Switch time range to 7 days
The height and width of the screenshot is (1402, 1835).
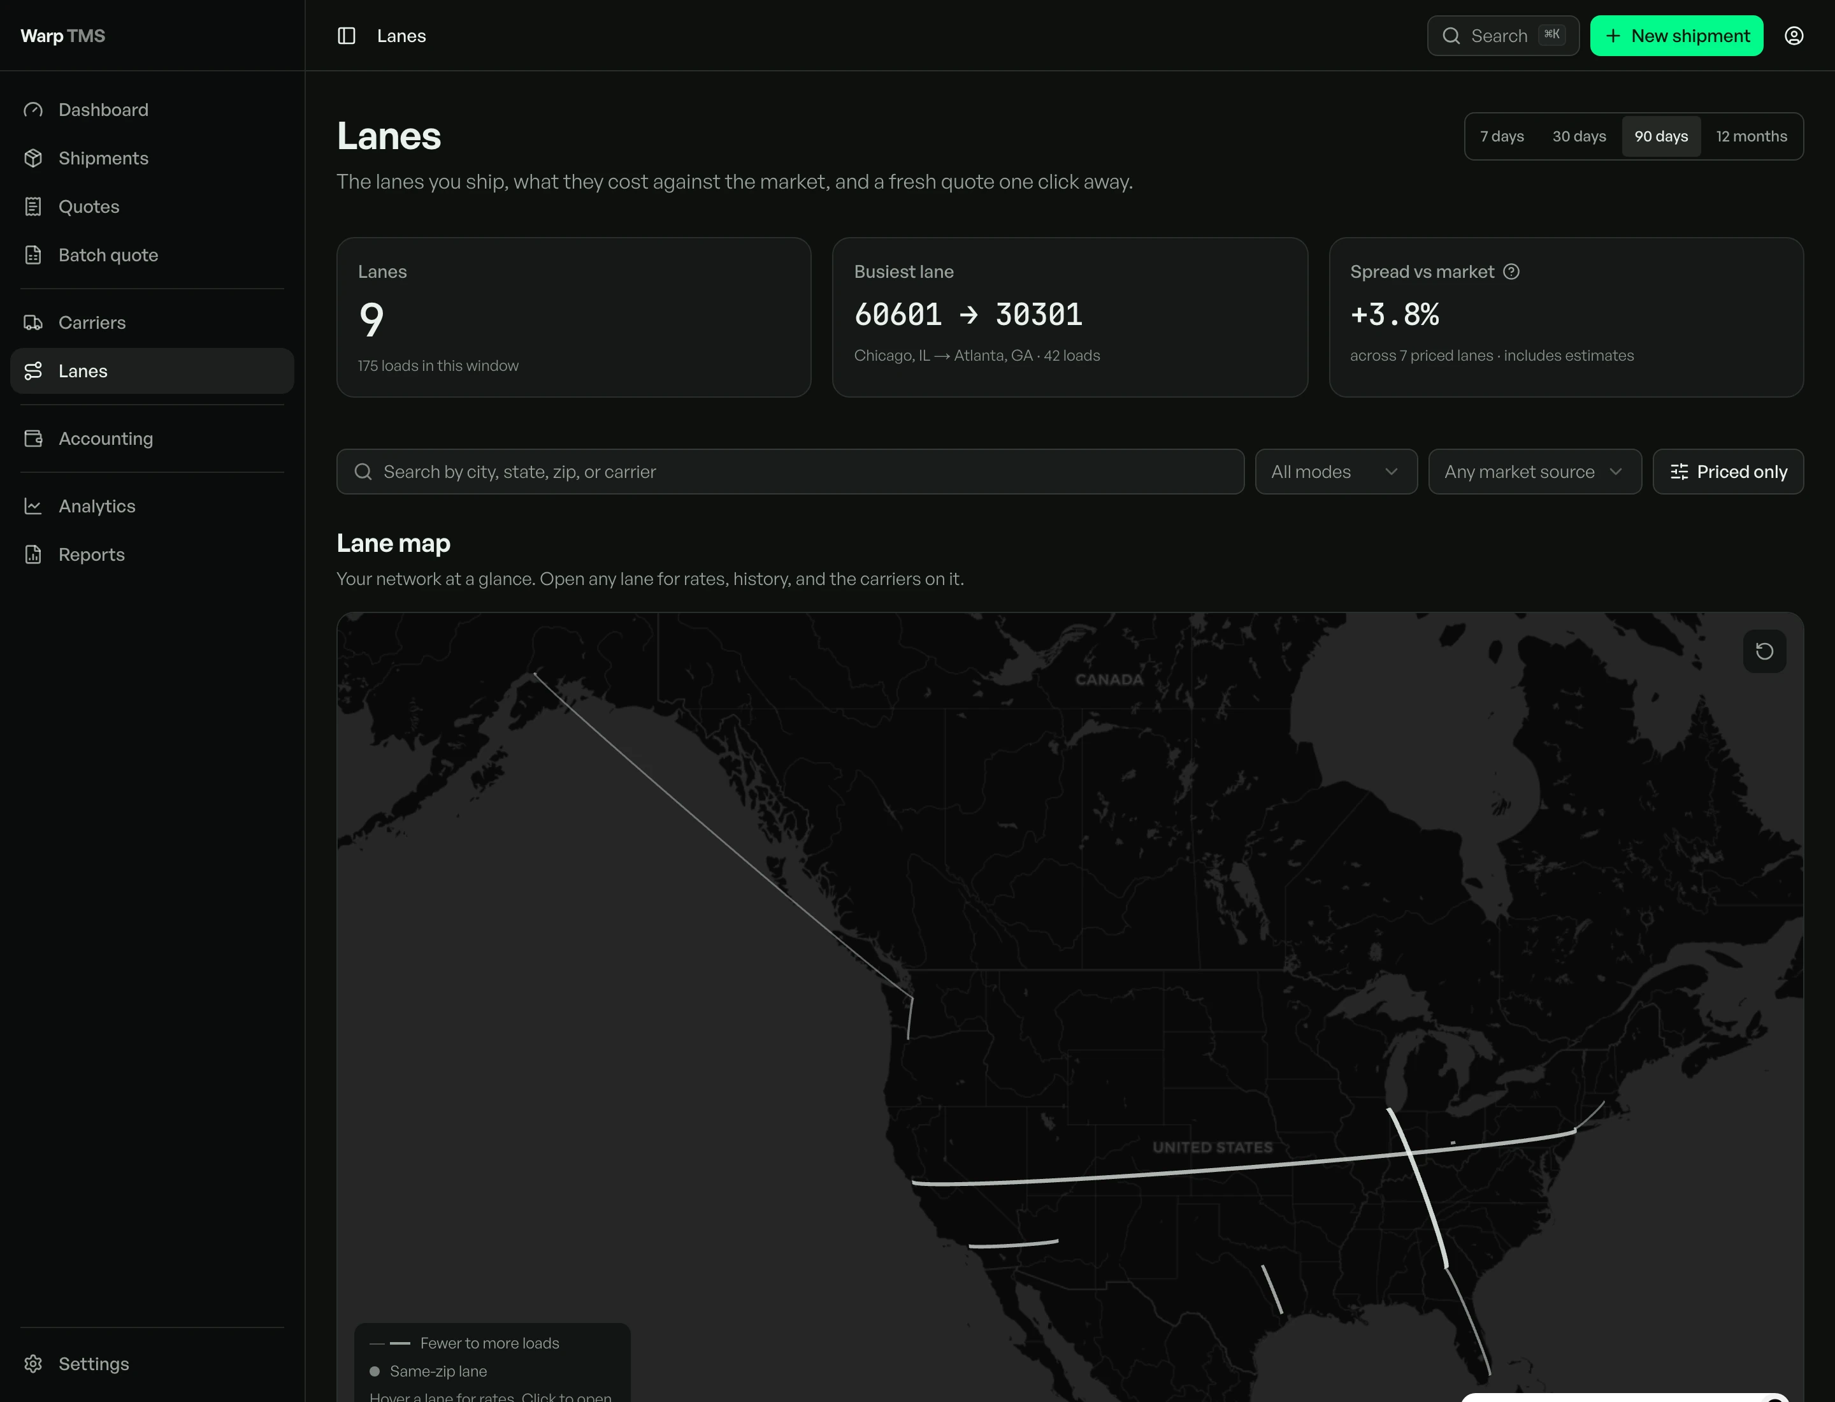coord(1502,136)
